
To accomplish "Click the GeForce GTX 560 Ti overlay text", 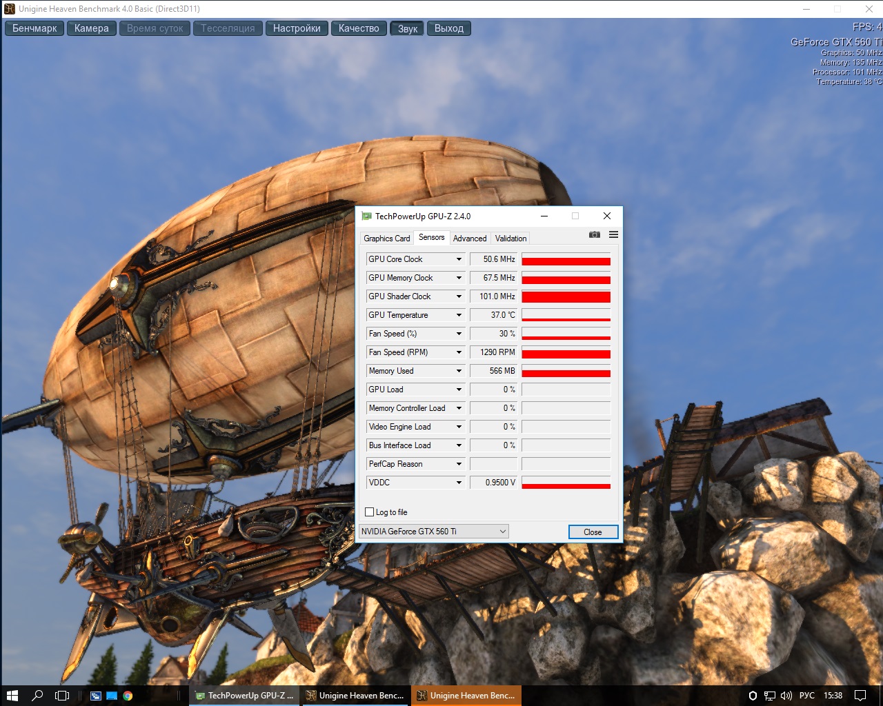I will (x=836, y=42).
